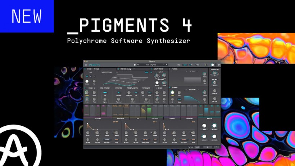
Task: Click the Morph button in Engine 1
Action: point(146,72)
